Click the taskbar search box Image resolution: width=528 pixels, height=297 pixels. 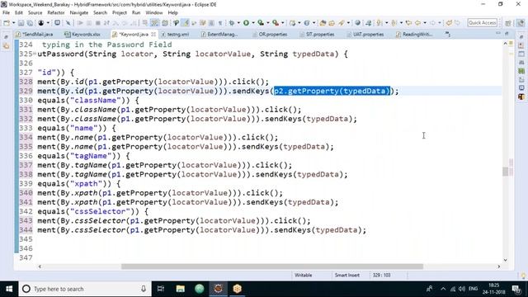85,289
